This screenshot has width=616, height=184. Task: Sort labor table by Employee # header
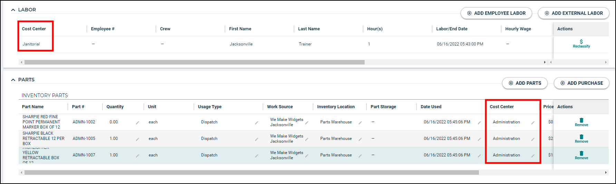103,29
